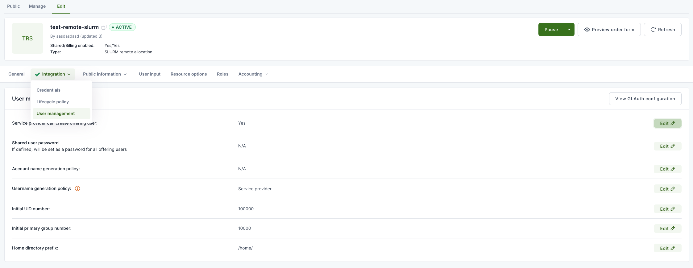This screenshot has width=693, height=268.
Task: Edit Account name generation policy
Action: 667,169
